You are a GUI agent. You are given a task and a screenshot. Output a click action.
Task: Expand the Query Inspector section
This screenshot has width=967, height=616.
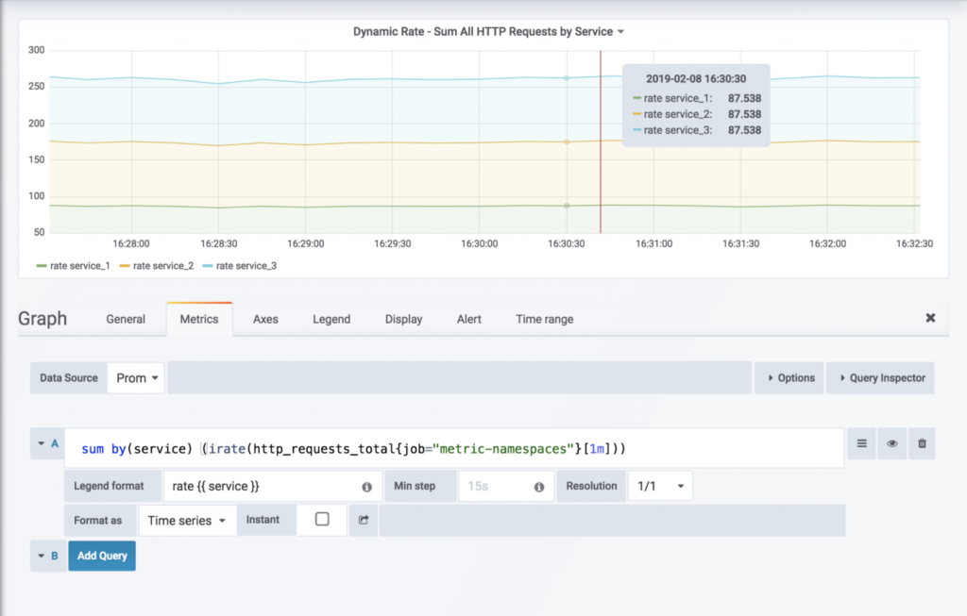pos(880,378)
